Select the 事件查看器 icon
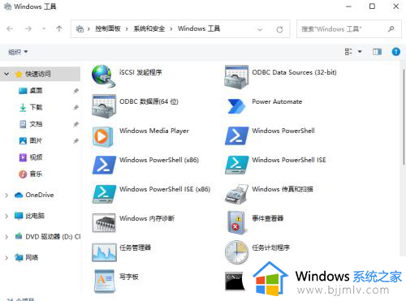The width and height of the screenshot is (406, 301). pyautogui.click(x=237, y=222)
